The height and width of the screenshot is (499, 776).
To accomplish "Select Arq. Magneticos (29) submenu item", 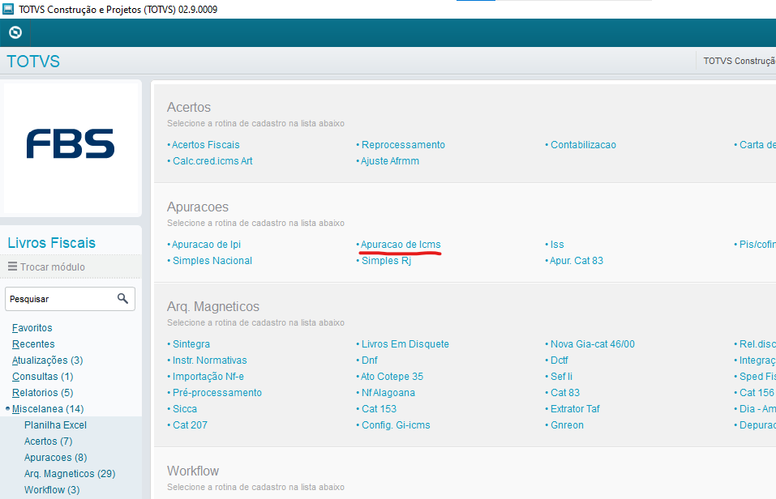I will 70,474.
